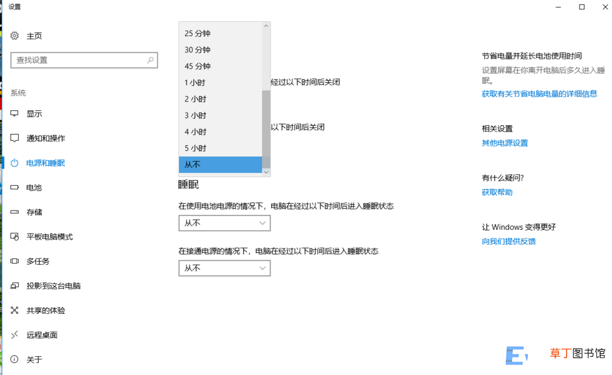Open the 电池 settings page
Image resolution: width=612 pixels, height=375 pixels.
(34, 187)
